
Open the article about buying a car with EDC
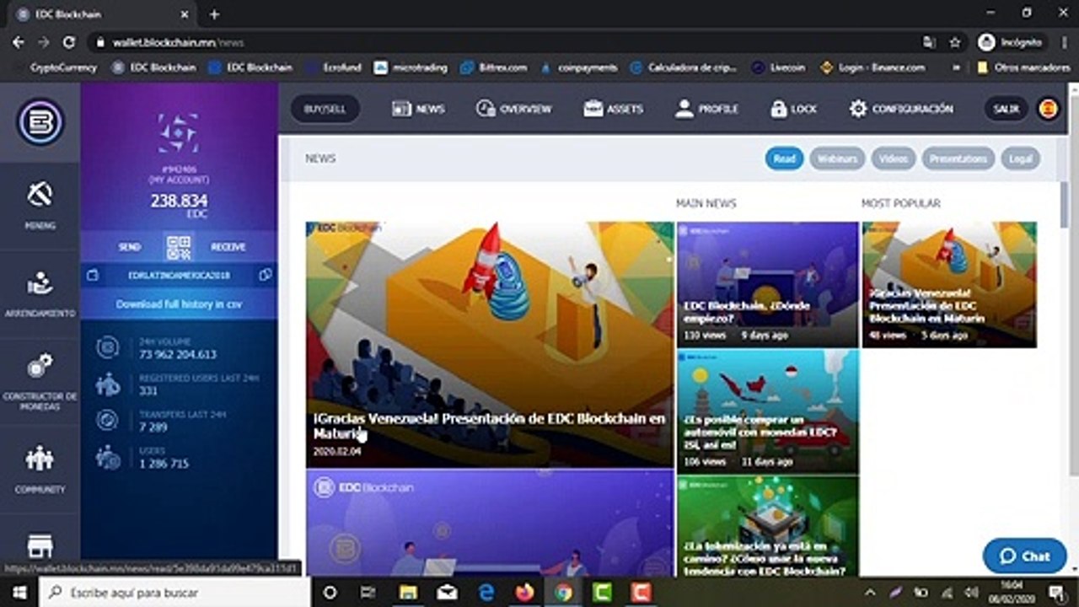point(767,411)
